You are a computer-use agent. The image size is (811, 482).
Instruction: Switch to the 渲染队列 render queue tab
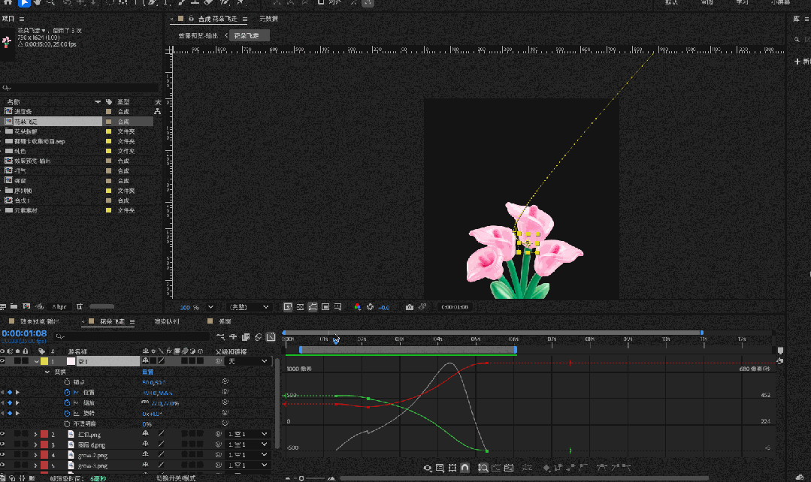(166, 322)
